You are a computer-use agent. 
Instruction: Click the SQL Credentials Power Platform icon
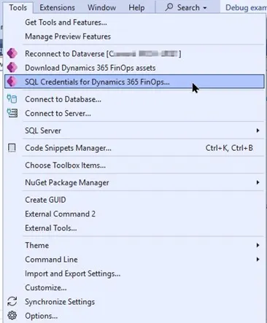click(x=12, y=82)
